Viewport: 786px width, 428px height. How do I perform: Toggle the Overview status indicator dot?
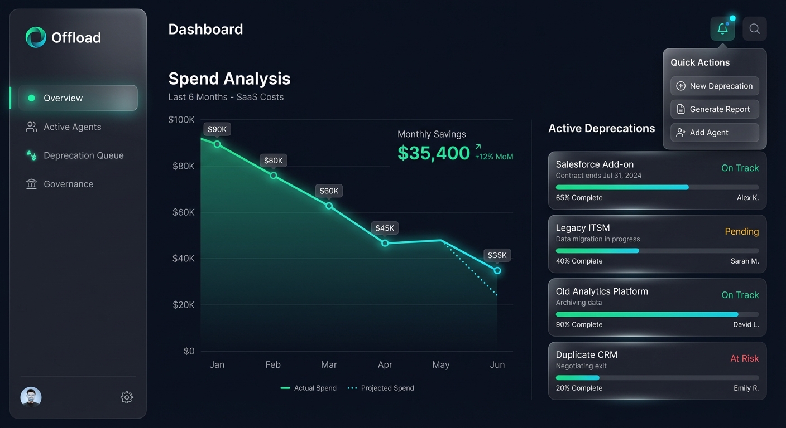32,98
